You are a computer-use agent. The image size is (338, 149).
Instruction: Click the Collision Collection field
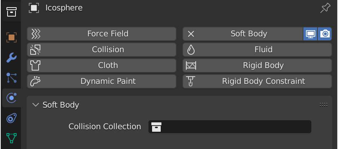pyautogui.click(x=230, y=127)
